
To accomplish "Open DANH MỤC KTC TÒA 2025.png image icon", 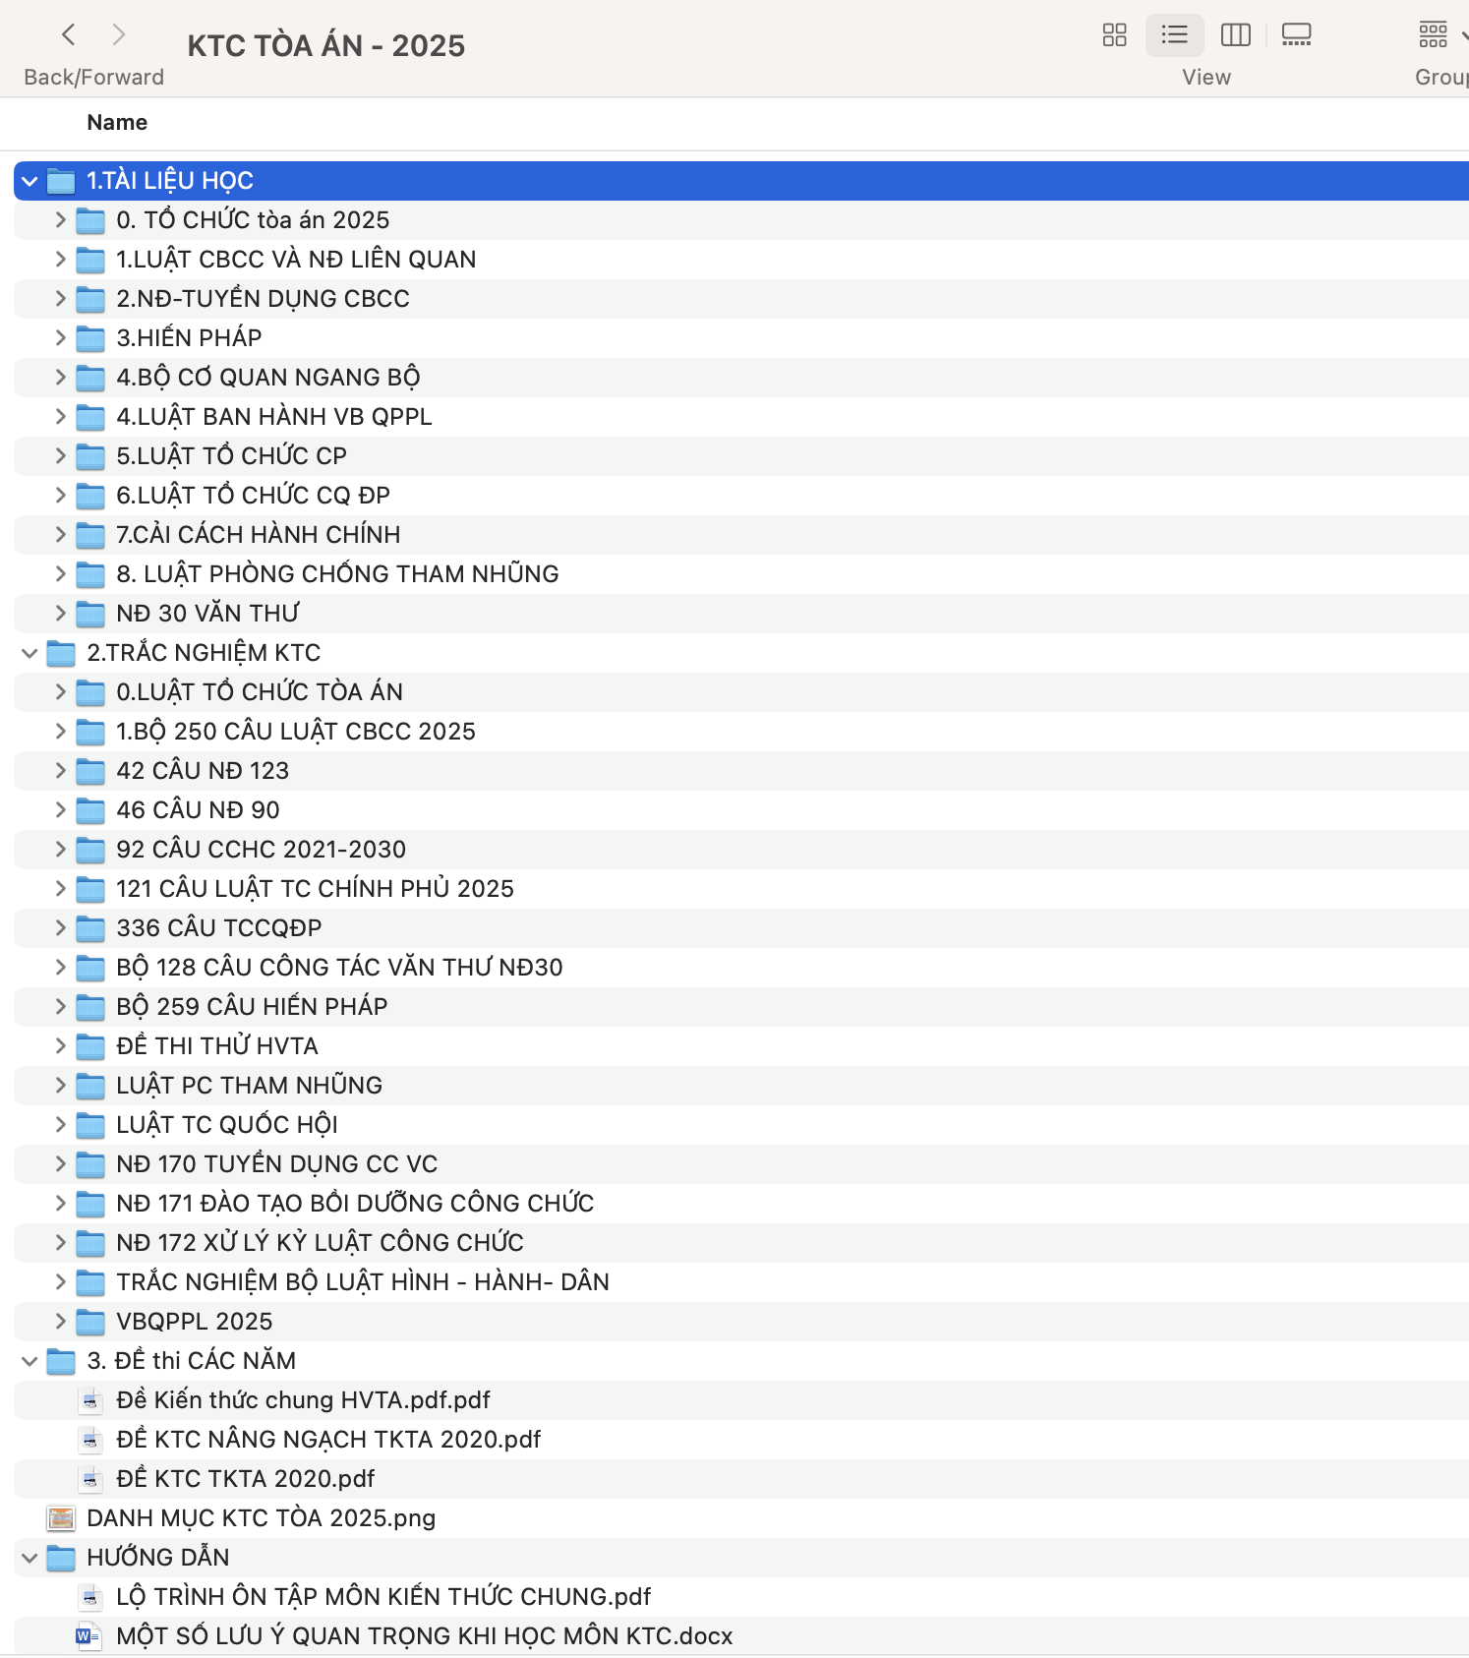I will click(x=61, y=1518).
